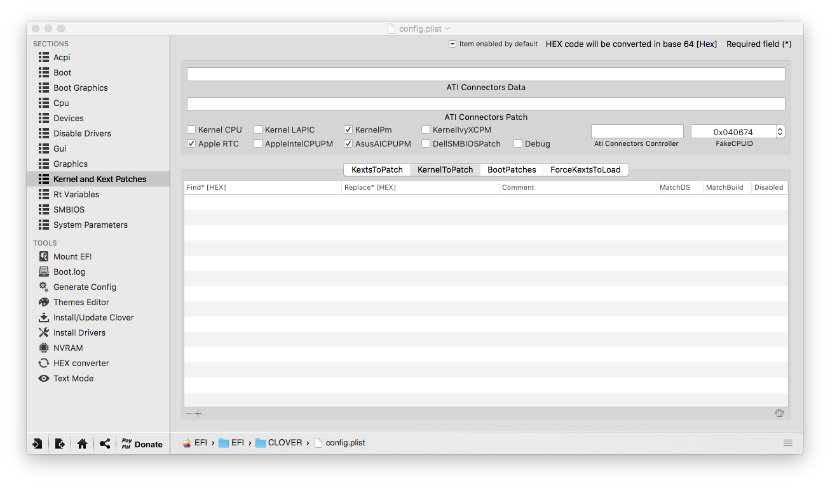Click the Disabled column header
This screenshot has height=486, width=830.
(x=769, y=187)
